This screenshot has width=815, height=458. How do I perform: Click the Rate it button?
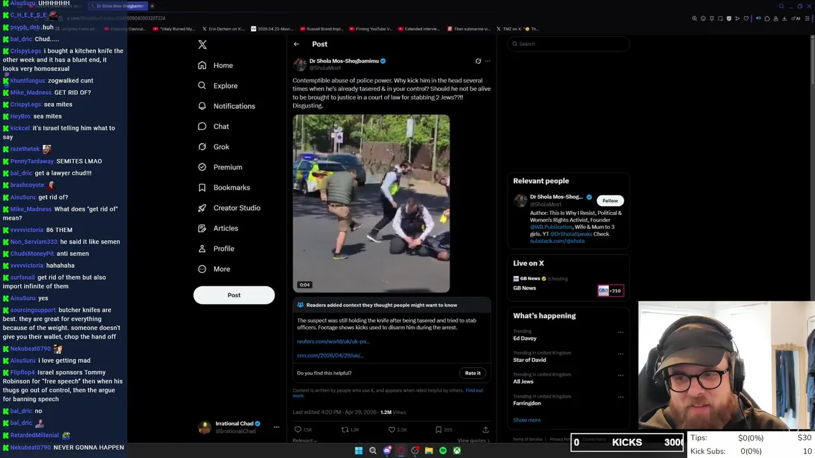coord(472,373)
